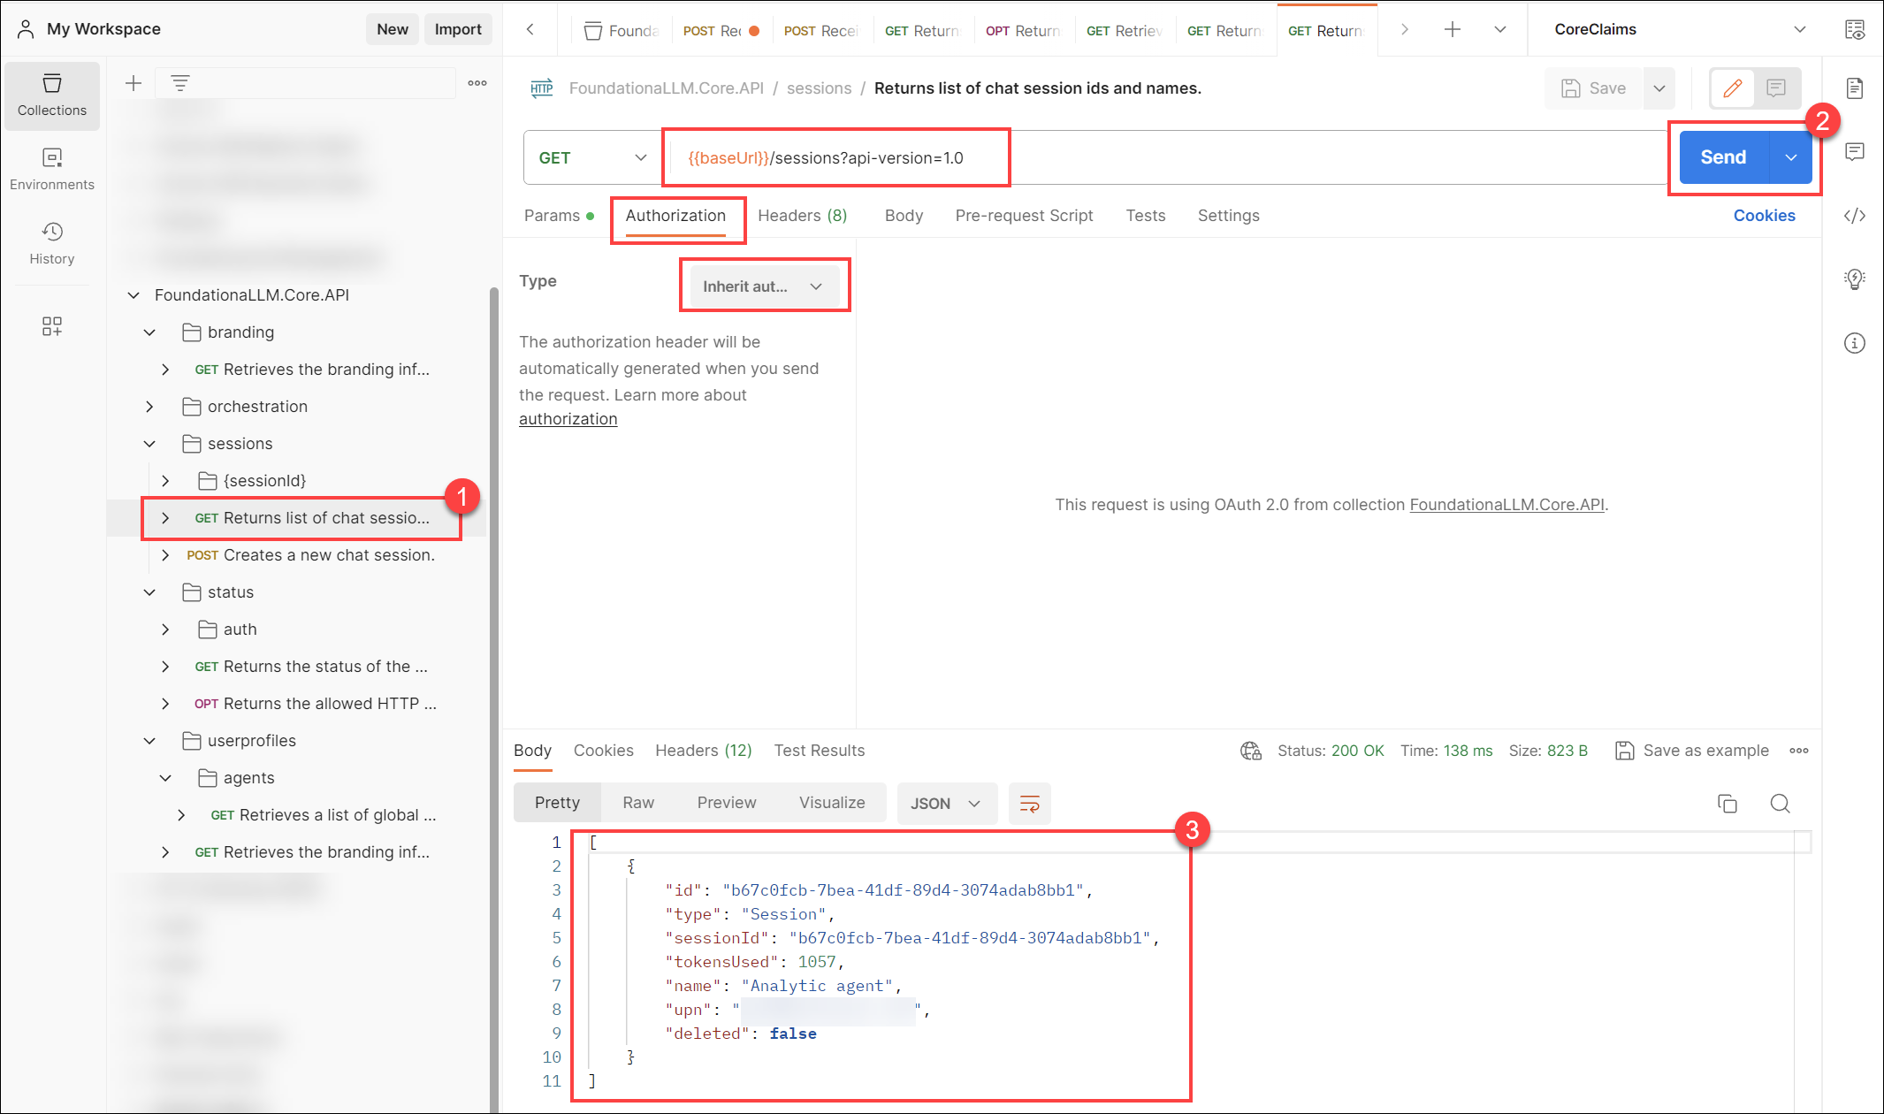Screen dimensions: 1884x1114
Task: Click the authorization learn more link
Action: [568, 419]
